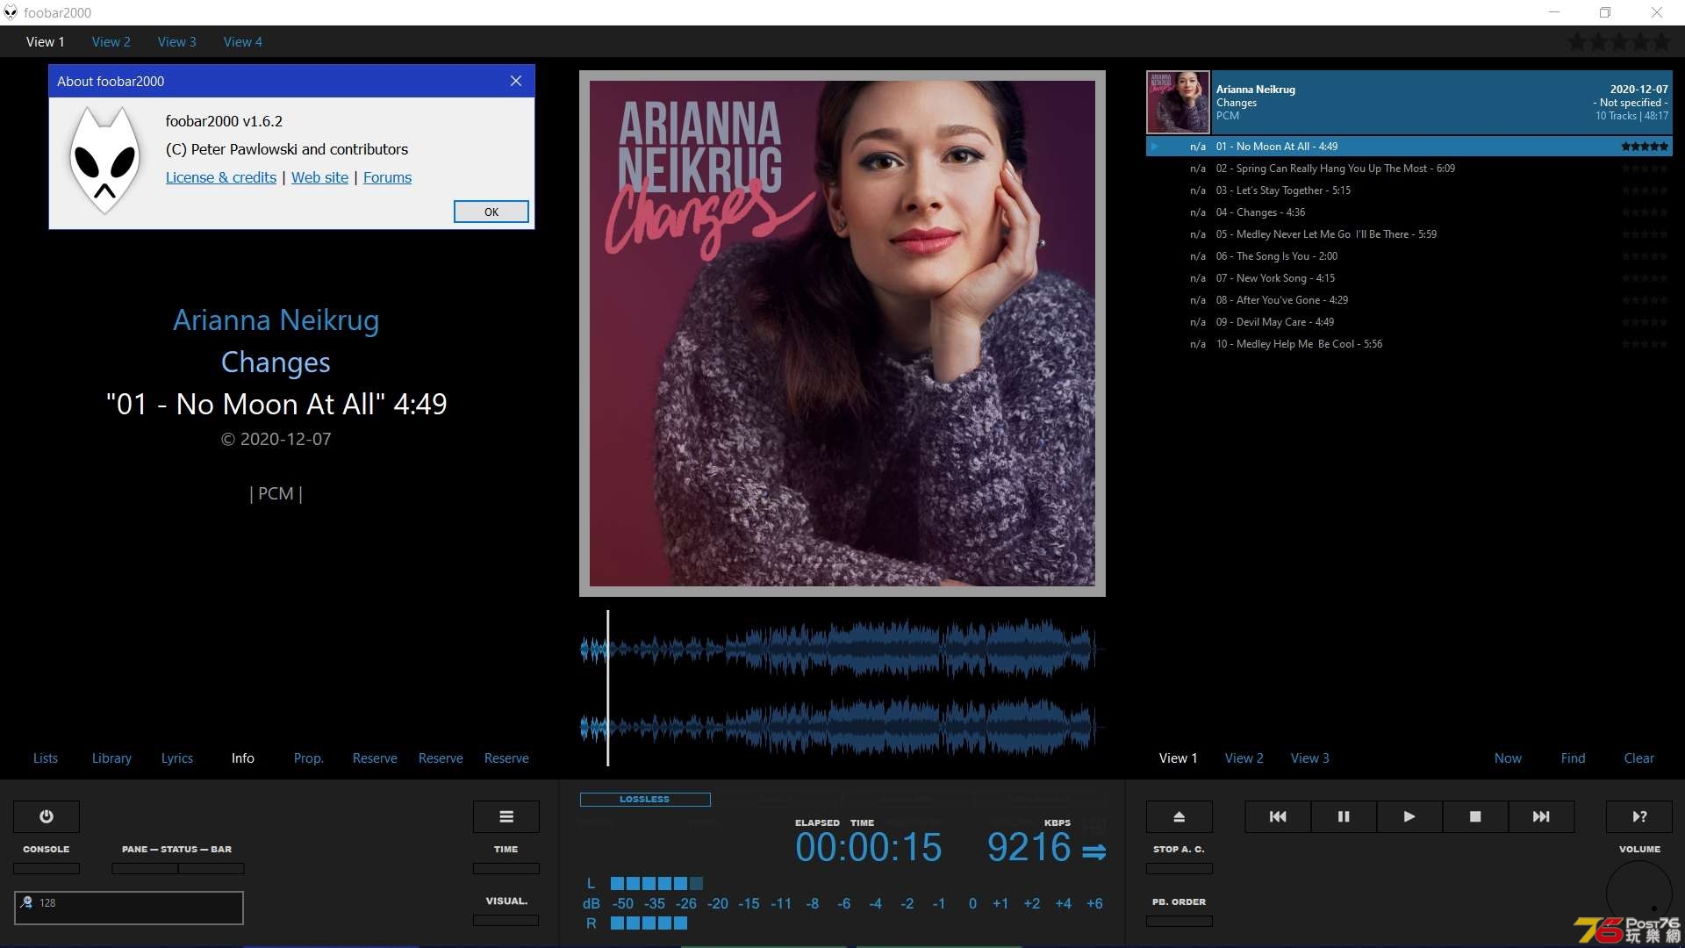The height and width of the screenshot is (948, 1685).
Task: Stop playback with the square button
Action: tap(1475, 816)
